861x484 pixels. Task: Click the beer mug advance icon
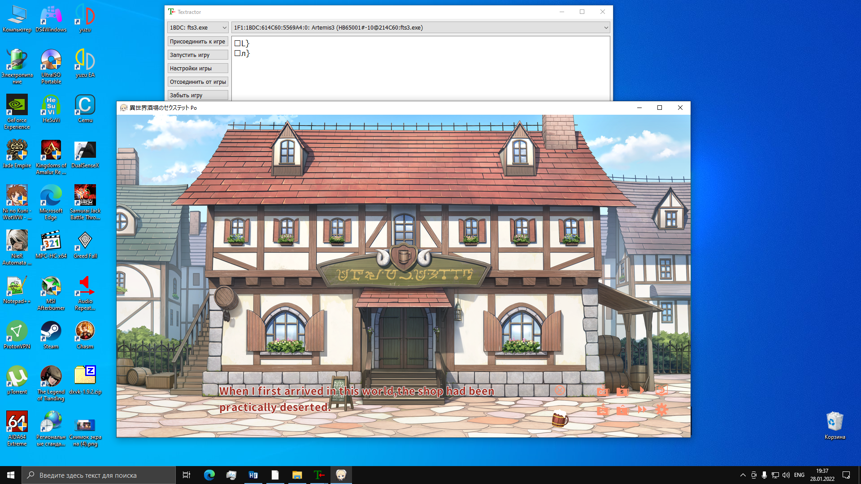(560, 419)
